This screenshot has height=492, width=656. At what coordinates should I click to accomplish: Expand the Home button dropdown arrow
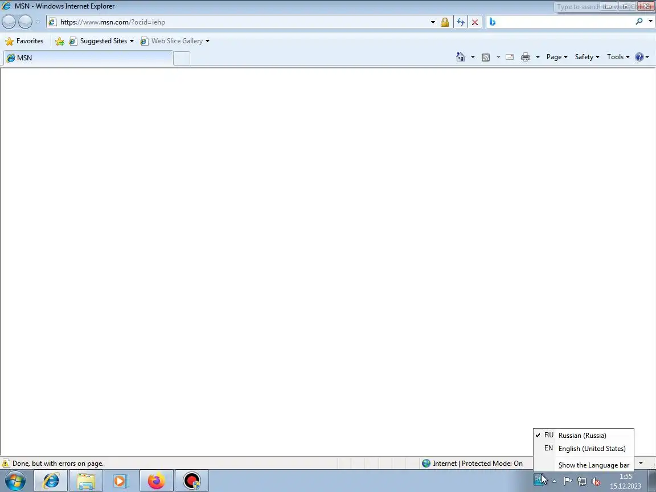(x=473, y=57)
